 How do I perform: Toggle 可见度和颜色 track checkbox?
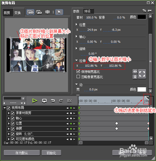click(12, 139)
